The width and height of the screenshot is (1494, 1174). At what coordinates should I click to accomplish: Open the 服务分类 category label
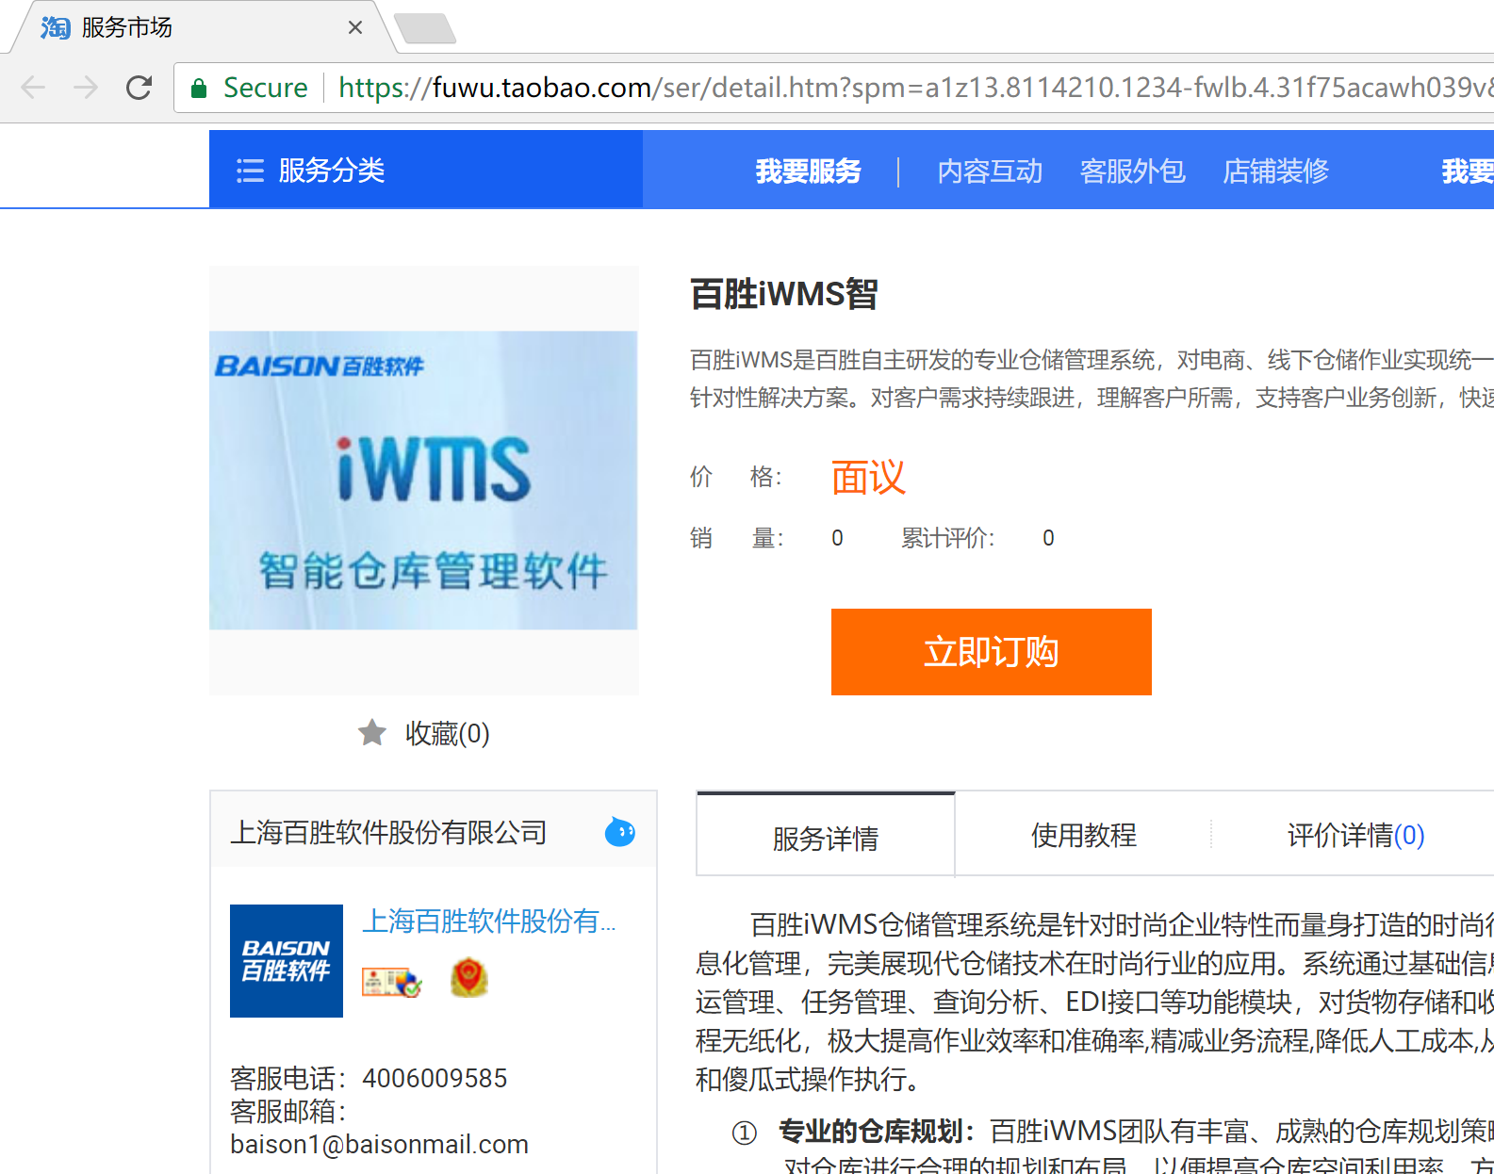tap(332, 171)
